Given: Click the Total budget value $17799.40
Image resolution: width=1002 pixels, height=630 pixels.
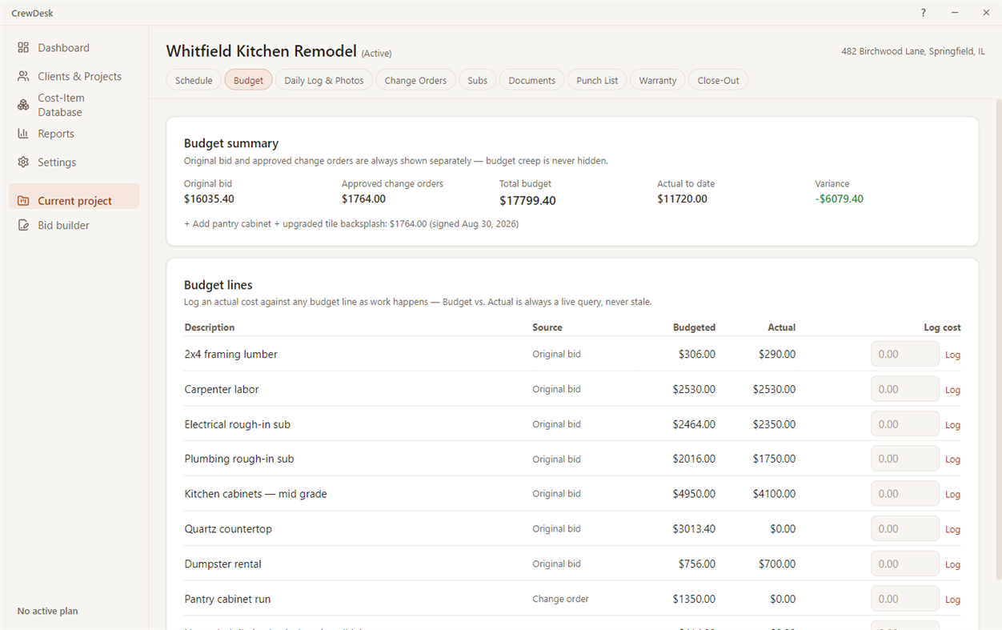Looking at the screenshot, I should [527, 201].
